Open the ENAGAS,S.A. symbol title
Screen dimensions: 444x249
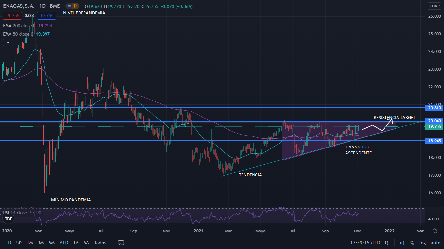18,6
